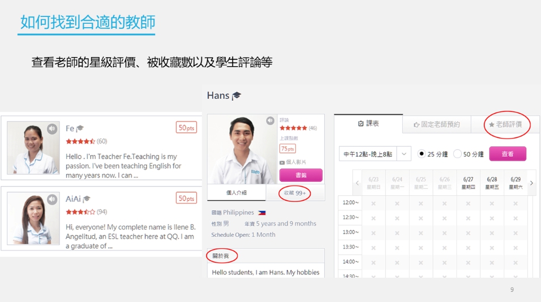The width and height of the screenshot is (541, 302).
Task: Select the 25 分鐘 radio option
Action: 422,154
